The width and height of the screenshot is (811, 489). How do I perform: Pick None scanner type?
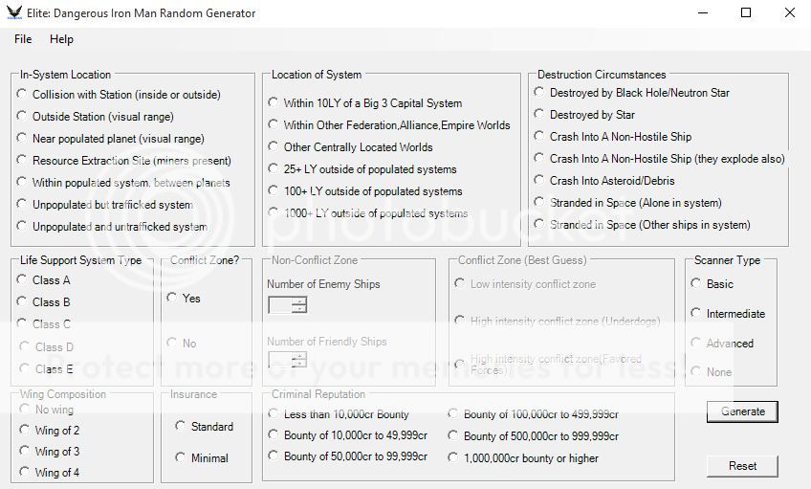(x=712, y=371)
